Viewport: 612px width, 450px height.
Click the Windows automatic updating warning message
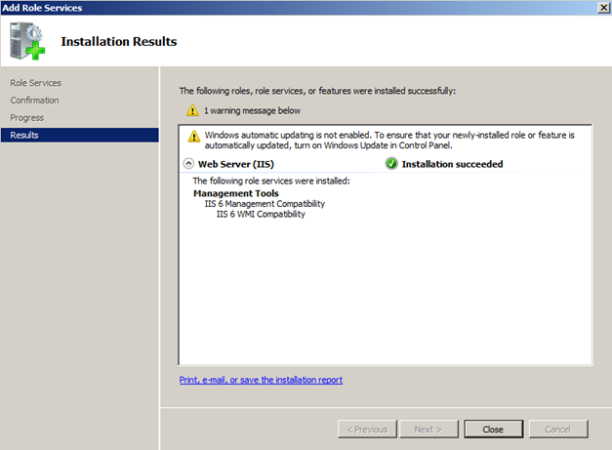pos(389,141)
